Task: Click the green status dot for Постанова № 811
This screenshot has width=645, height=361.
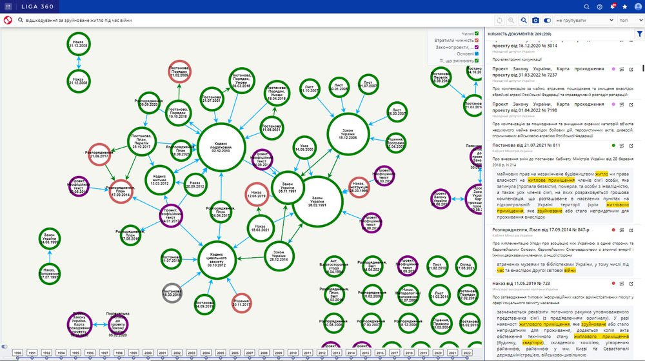Action: tap(613, 146)
